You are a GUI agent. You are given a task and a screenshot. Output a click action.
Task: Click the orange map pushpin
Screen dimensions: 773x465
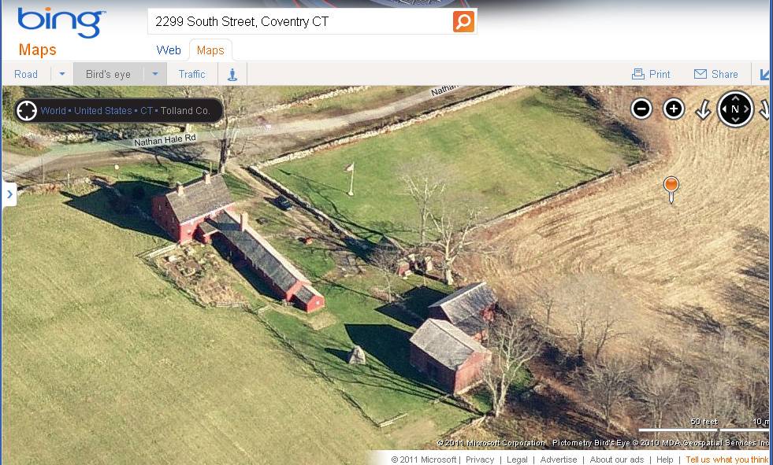tap(671, 190)
